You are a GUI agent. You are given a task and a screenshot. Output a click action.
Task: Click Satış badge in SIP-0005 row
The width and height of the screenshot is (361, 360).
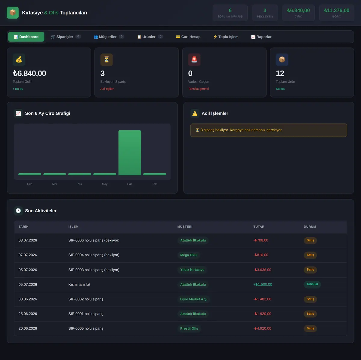[x=310, y=328]
